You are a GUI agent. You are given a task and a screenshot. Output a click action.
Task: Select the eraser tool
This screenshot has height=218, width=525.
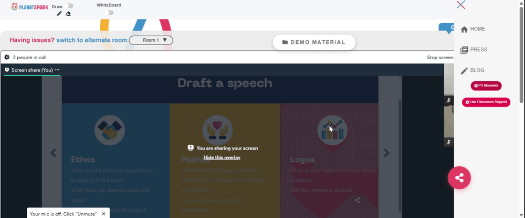(x=68, y=14)
